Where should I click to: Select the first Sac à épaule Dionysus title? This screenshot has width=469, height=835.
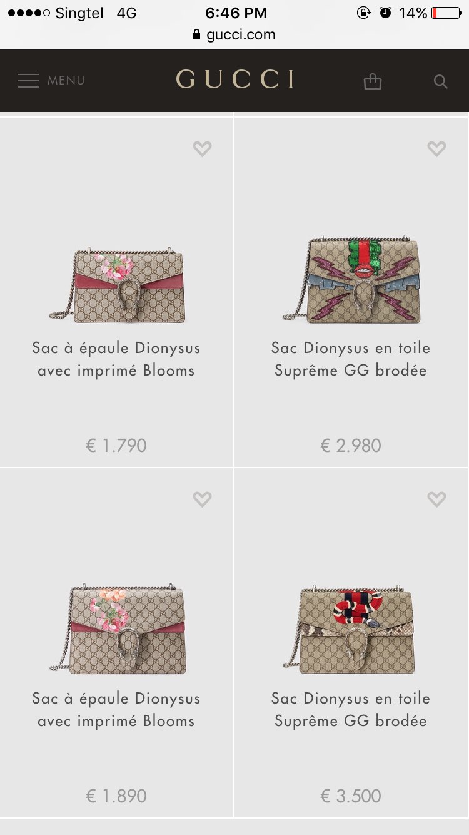tap(116, 359)
